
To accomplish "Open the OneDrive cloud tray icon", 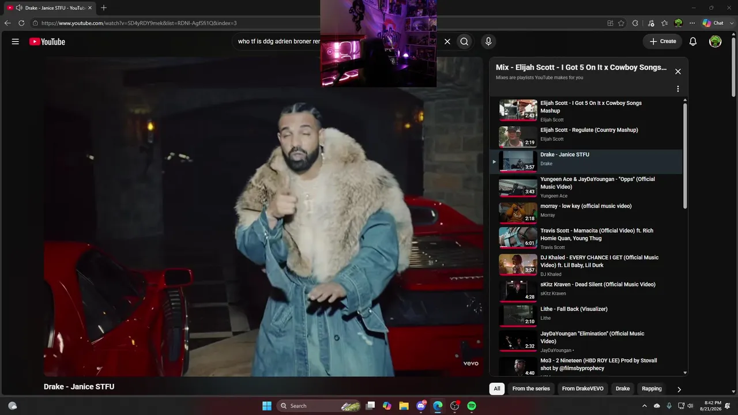I will coord(657,406).
